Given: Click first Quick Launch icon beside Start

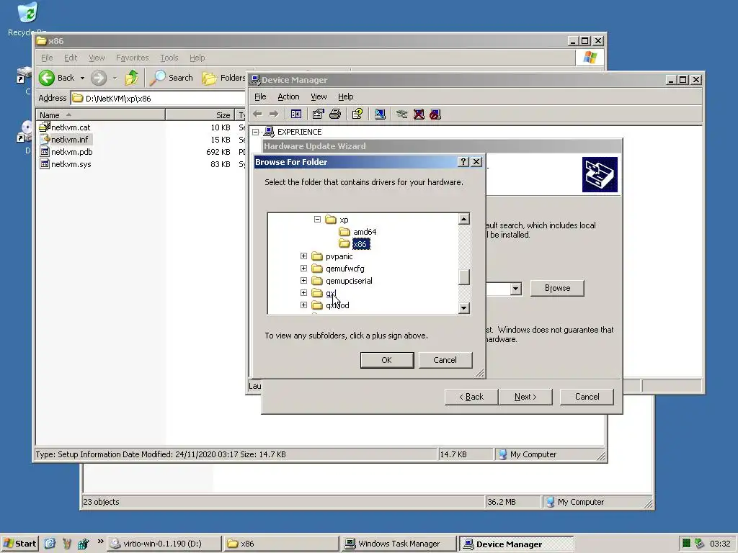Looking at the screenshot, I should click(x=50, y=544).
